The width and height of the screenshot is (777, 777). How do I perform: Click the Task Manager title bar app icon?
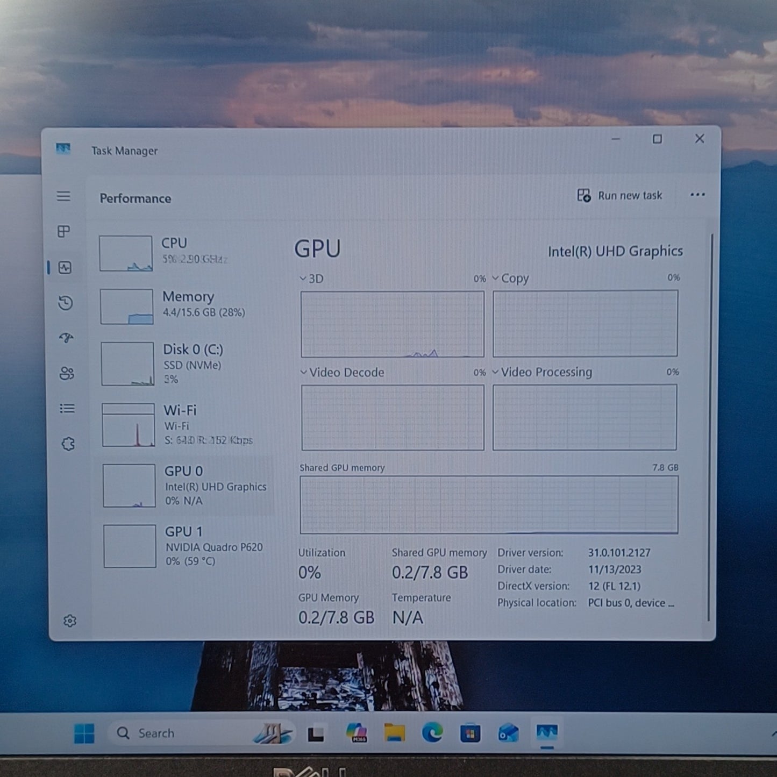pos(63,149)
